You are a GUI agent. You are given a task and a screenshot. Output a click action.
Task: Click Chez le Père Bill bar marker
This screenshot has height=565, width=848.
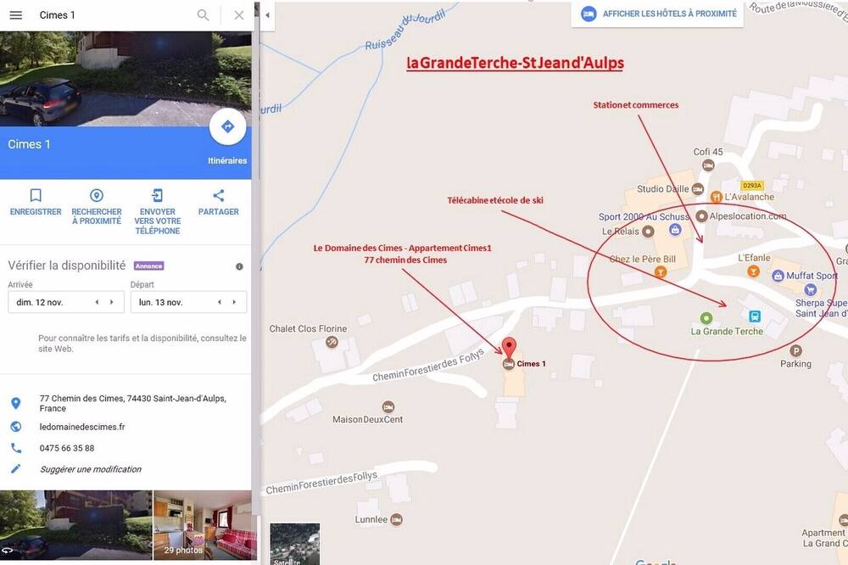pos(660,272)
